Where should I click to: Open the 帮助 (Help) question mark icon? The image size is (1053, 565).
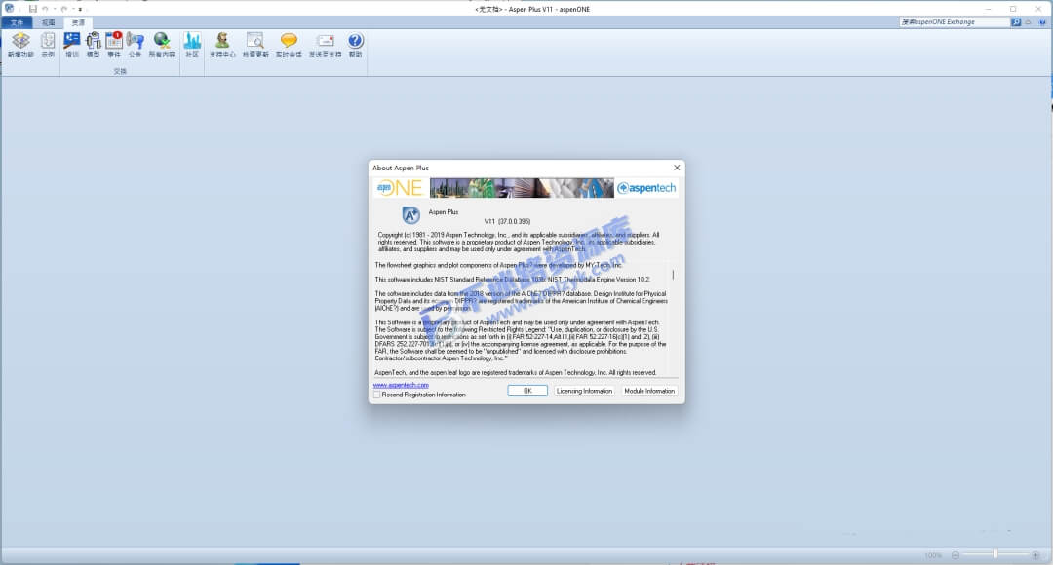tap(355, 45)
